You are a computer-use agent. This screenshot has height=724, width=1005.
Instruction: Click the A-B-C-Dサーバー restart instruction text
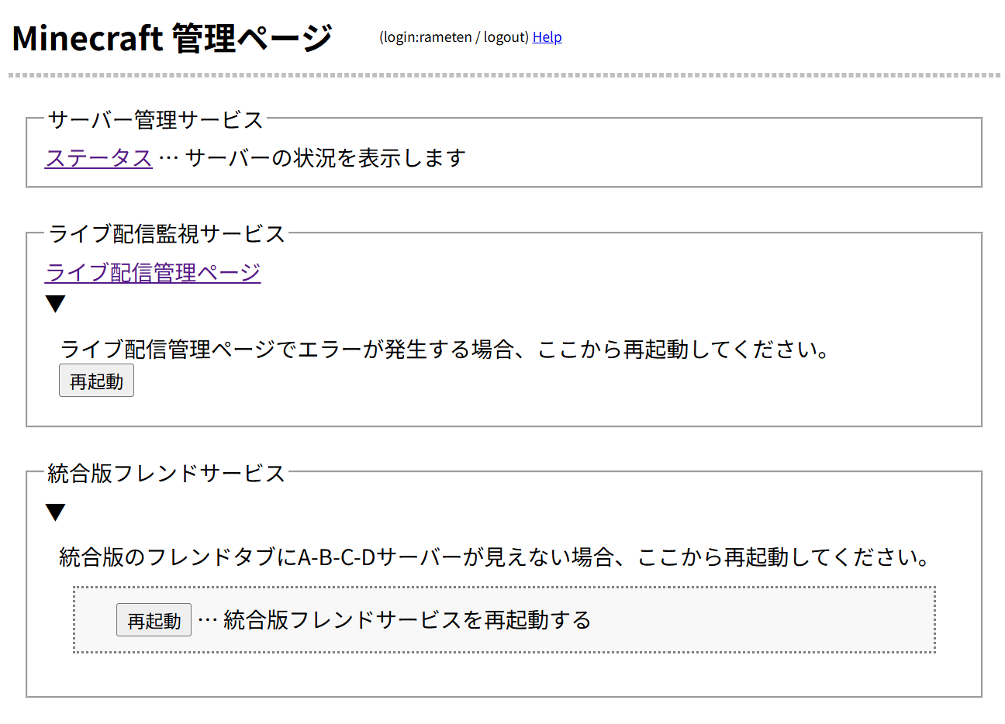[495, 557]
